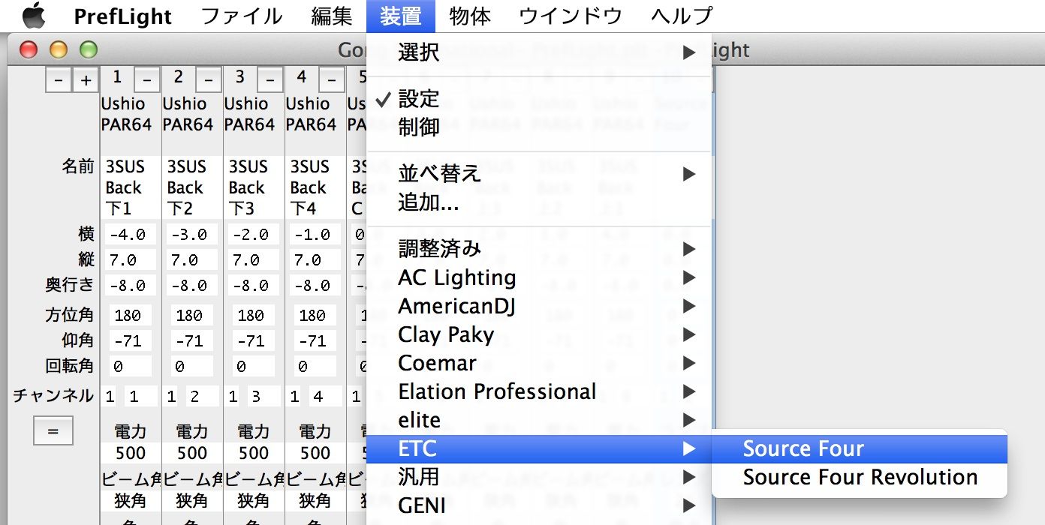Viewport: 1045px width, 525px height.
Task: Remove device 3 with its minus button
Action: pos(270,80)
